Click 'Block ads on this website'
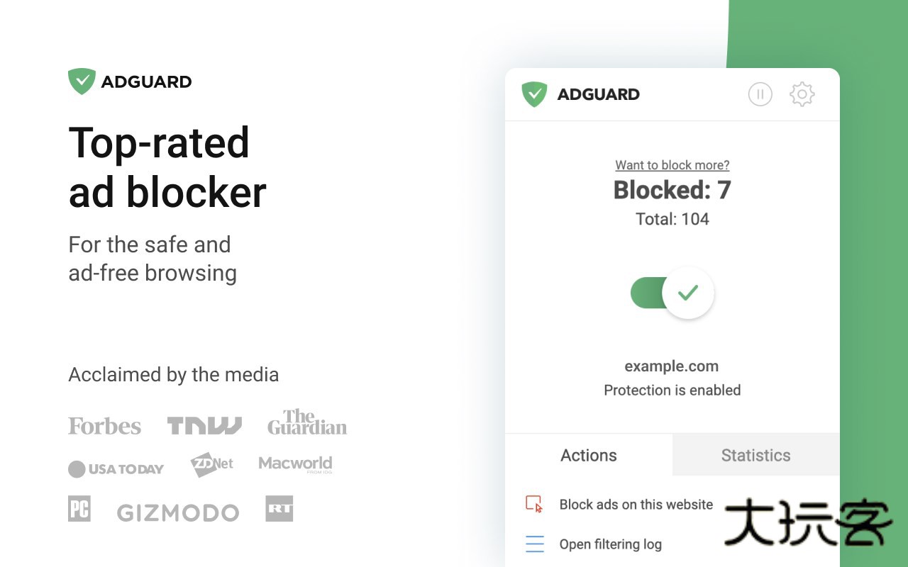 636,504
